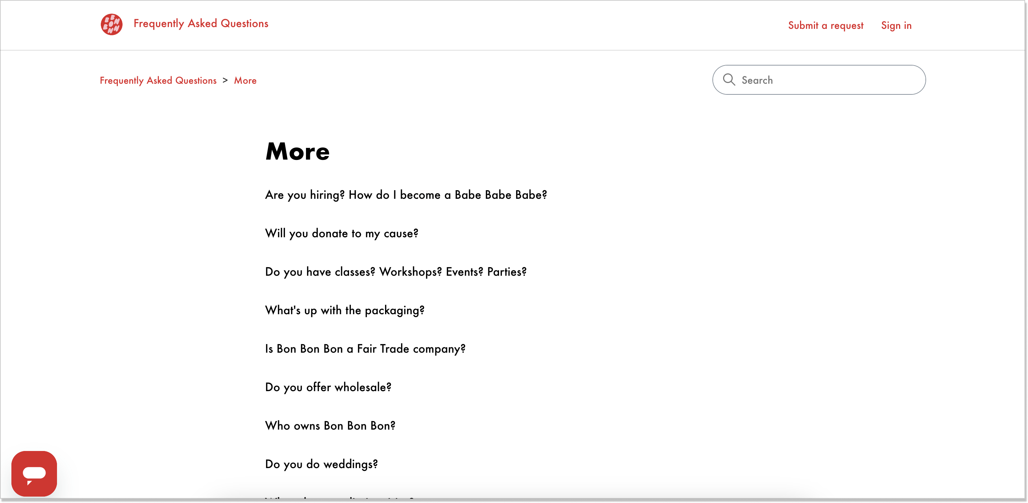Select the wholesale FAQ menu item
The width and height of the screenshot is (1028, 503).
point(328,386)
